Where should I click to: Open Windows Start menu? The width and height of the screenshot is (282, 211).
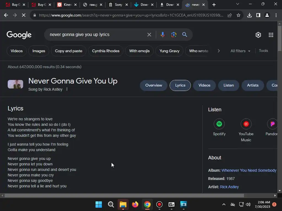99,204
